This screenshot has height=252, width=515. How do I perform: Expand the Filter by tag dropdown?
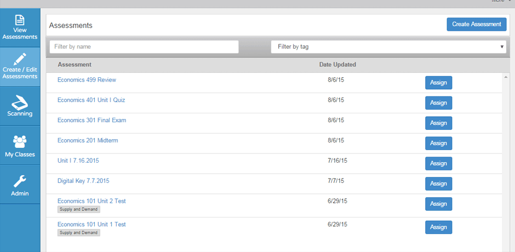point(388,47)
